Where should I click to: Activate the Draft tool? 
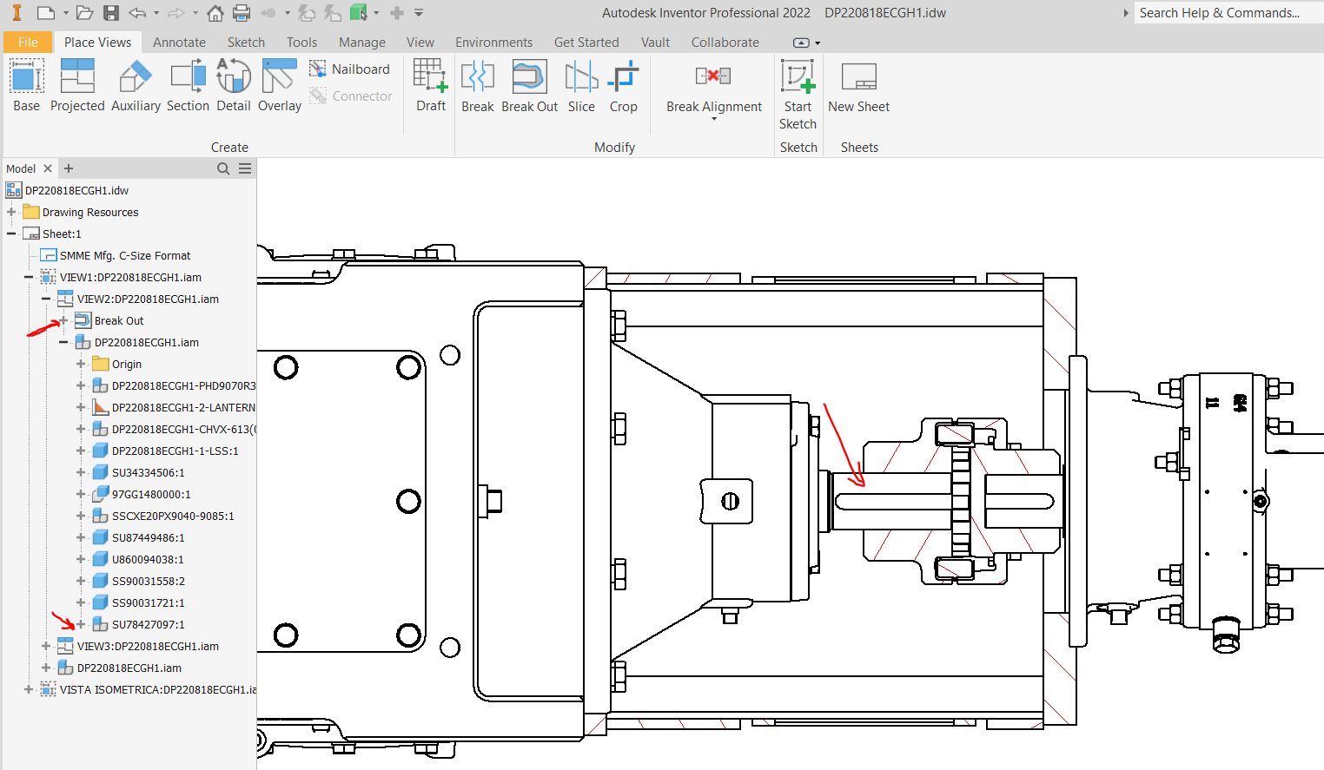tap(430, 86)
